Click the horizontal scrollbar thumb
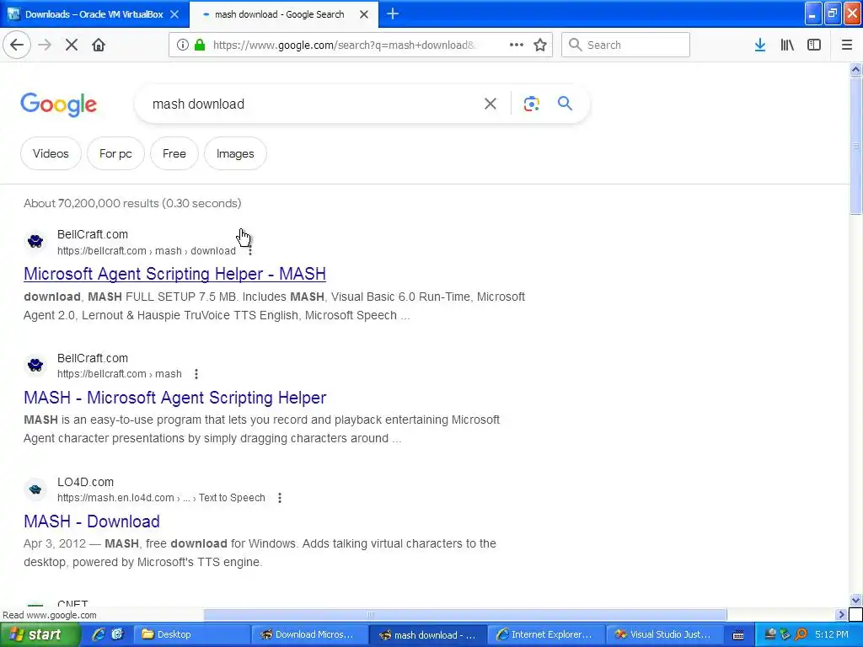The width and height of the screenshot is (863, 647). click(x=465, y=614)
